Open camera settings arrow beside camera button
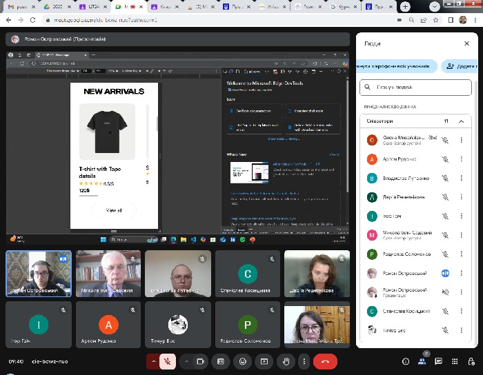The height and width of the screenshot is (375, 483). 187,361
